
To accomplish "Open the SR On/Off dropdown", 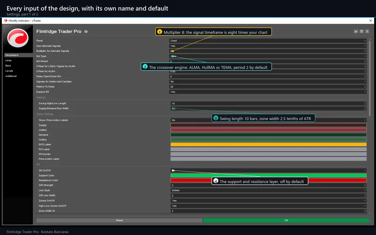I will coord(268,171).
